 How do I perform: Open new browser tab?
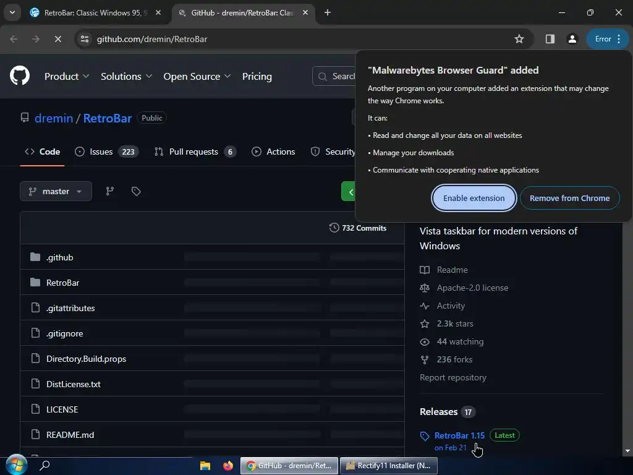(x=328, y=12)
